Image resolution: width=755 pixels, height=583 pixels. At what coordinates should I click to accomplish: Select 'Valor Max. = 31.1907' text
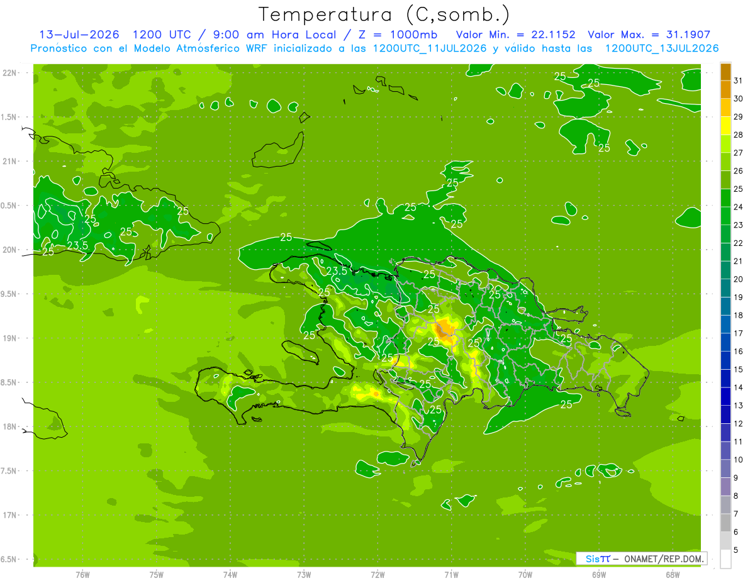(651, 35)
